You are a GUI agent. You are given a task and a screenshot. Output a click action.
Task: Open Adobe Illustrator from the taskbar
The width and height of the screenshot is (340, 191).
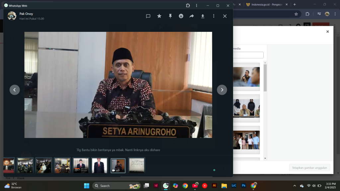(214, 186)
